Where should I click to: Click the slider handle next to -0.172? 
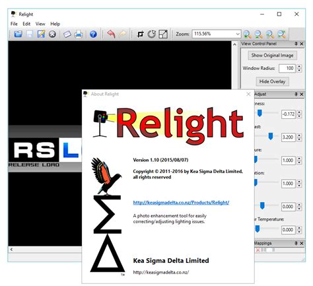tap(260, 114)
